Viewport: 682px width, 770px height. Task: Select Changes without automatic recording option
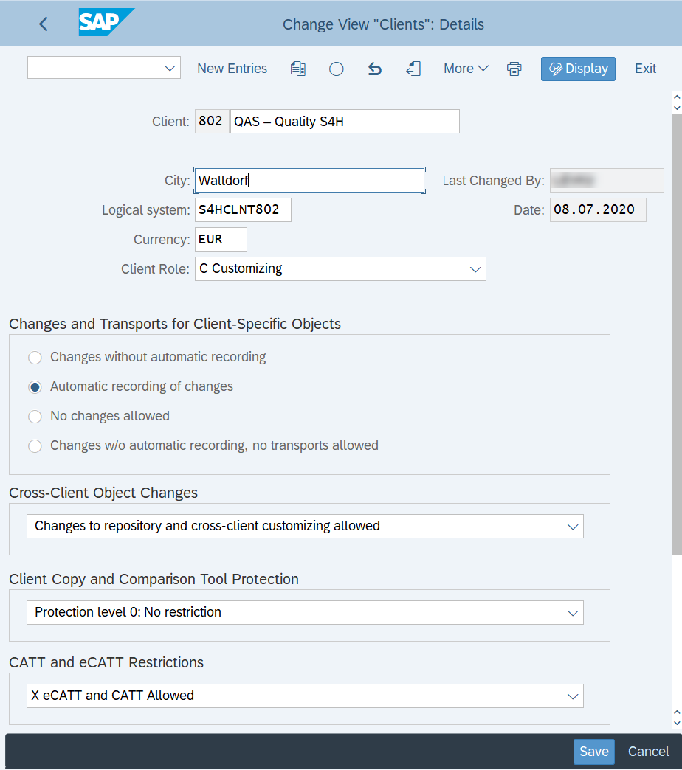tap(35, 358)
